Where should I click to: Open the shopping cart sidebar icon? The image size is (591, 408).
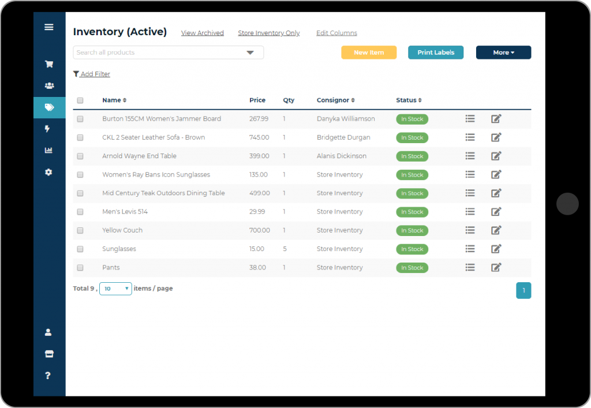49,64
